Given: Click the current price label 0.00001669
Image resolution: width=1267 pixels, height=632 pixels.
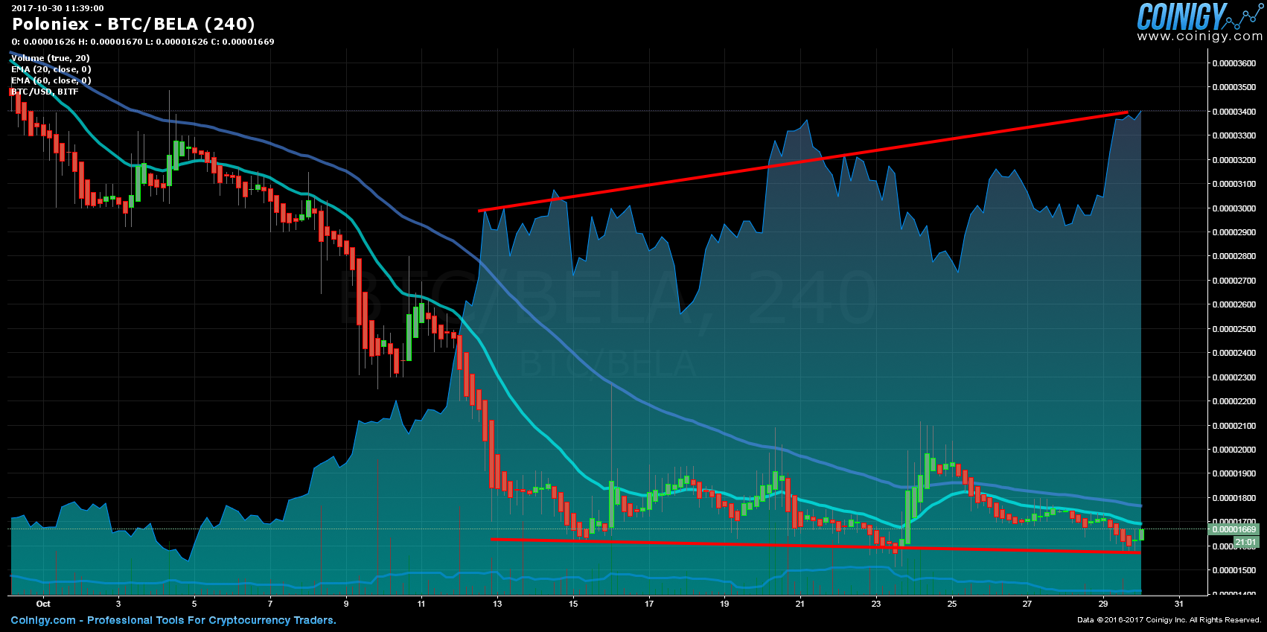Looking at the screenshot, I should click(1233, 529).
